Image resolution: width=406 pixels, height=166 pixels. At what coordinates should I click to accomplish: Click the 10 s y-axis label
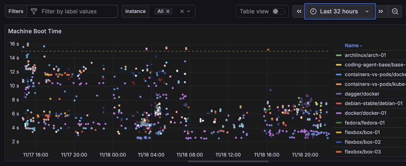[15, 86]
